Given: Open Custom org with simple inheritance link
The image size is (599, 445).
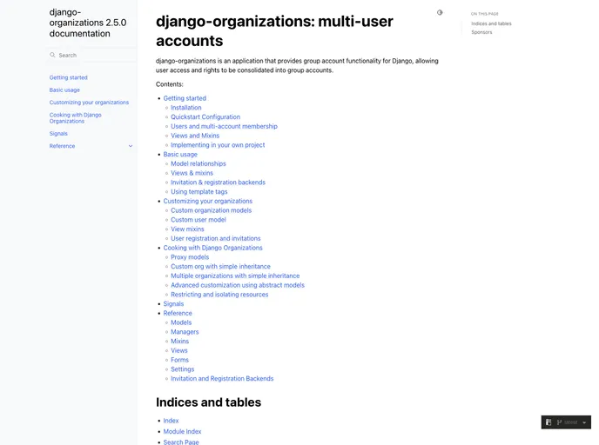Looking at the screenshot, I should pyautogui.click(x=220, y=266).
